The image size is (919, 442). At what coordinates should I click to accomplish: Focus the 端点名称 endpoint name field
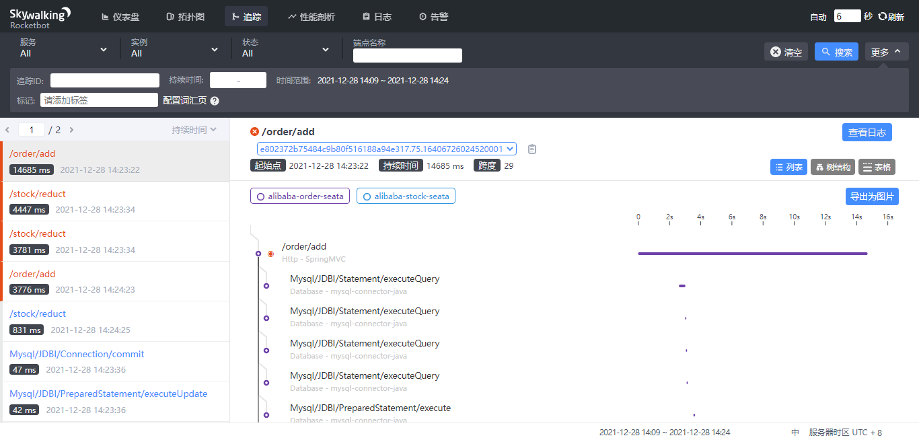pos(408,55)
